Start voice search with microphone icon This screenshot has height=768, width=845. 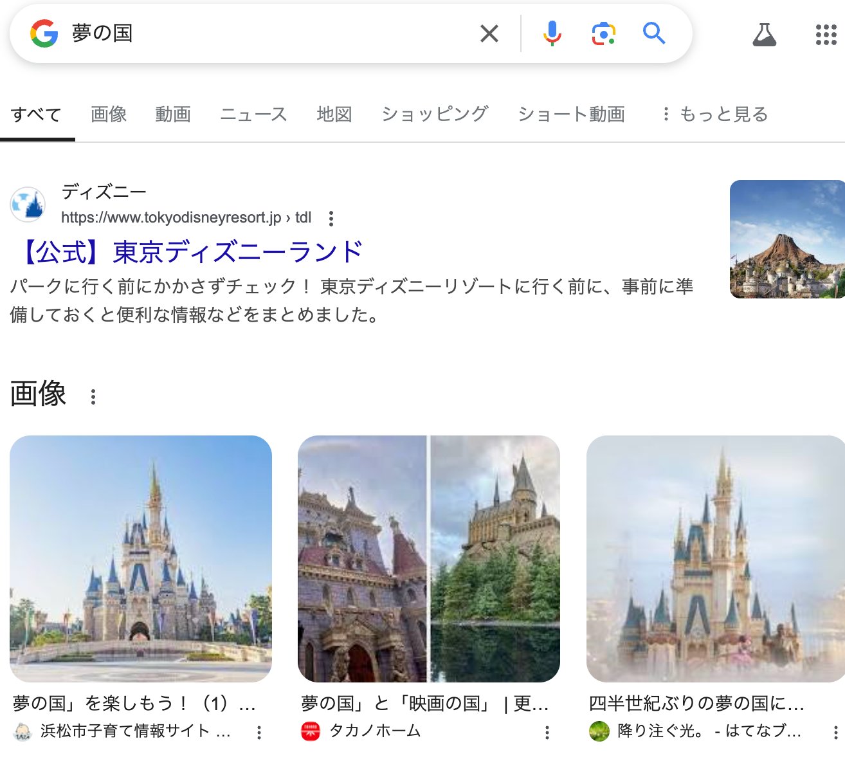point(552,33)
